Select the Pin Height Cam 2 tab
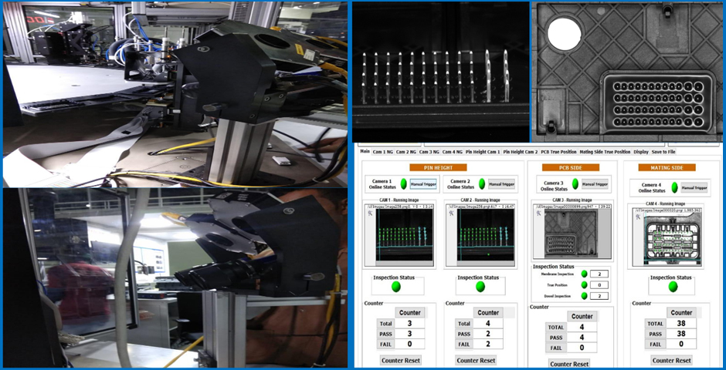Image resolution: width=726 pixels, height=370 pixels. point(521,152)
